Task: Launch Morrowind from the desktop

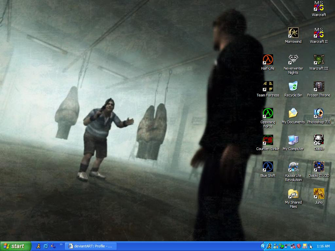Action: 293,35
